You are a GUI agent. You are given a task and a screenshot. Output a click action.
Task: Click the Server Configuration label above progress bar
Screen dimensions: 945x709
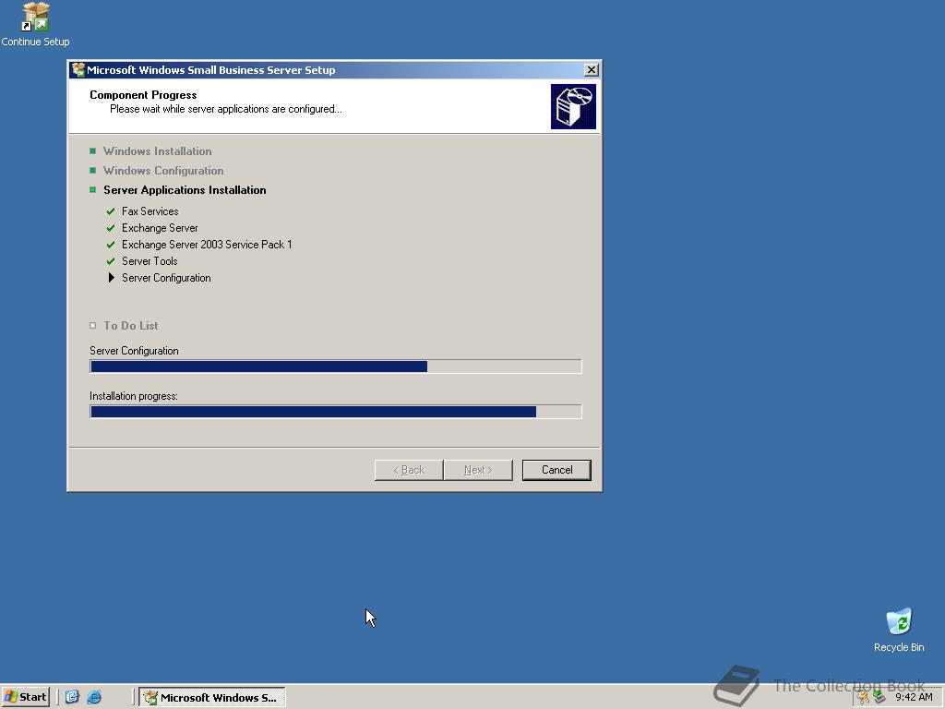134,351
